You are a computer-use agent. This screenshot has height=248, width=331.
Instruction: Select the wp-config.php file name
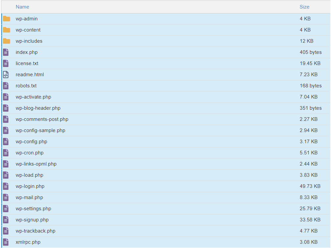(32, 142)
